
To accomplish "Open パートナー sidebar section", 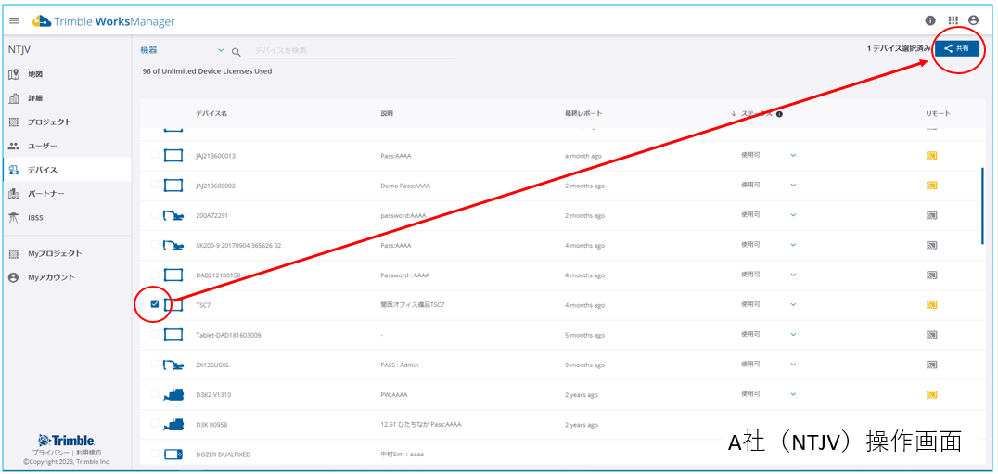I will [x=46, y=194].
